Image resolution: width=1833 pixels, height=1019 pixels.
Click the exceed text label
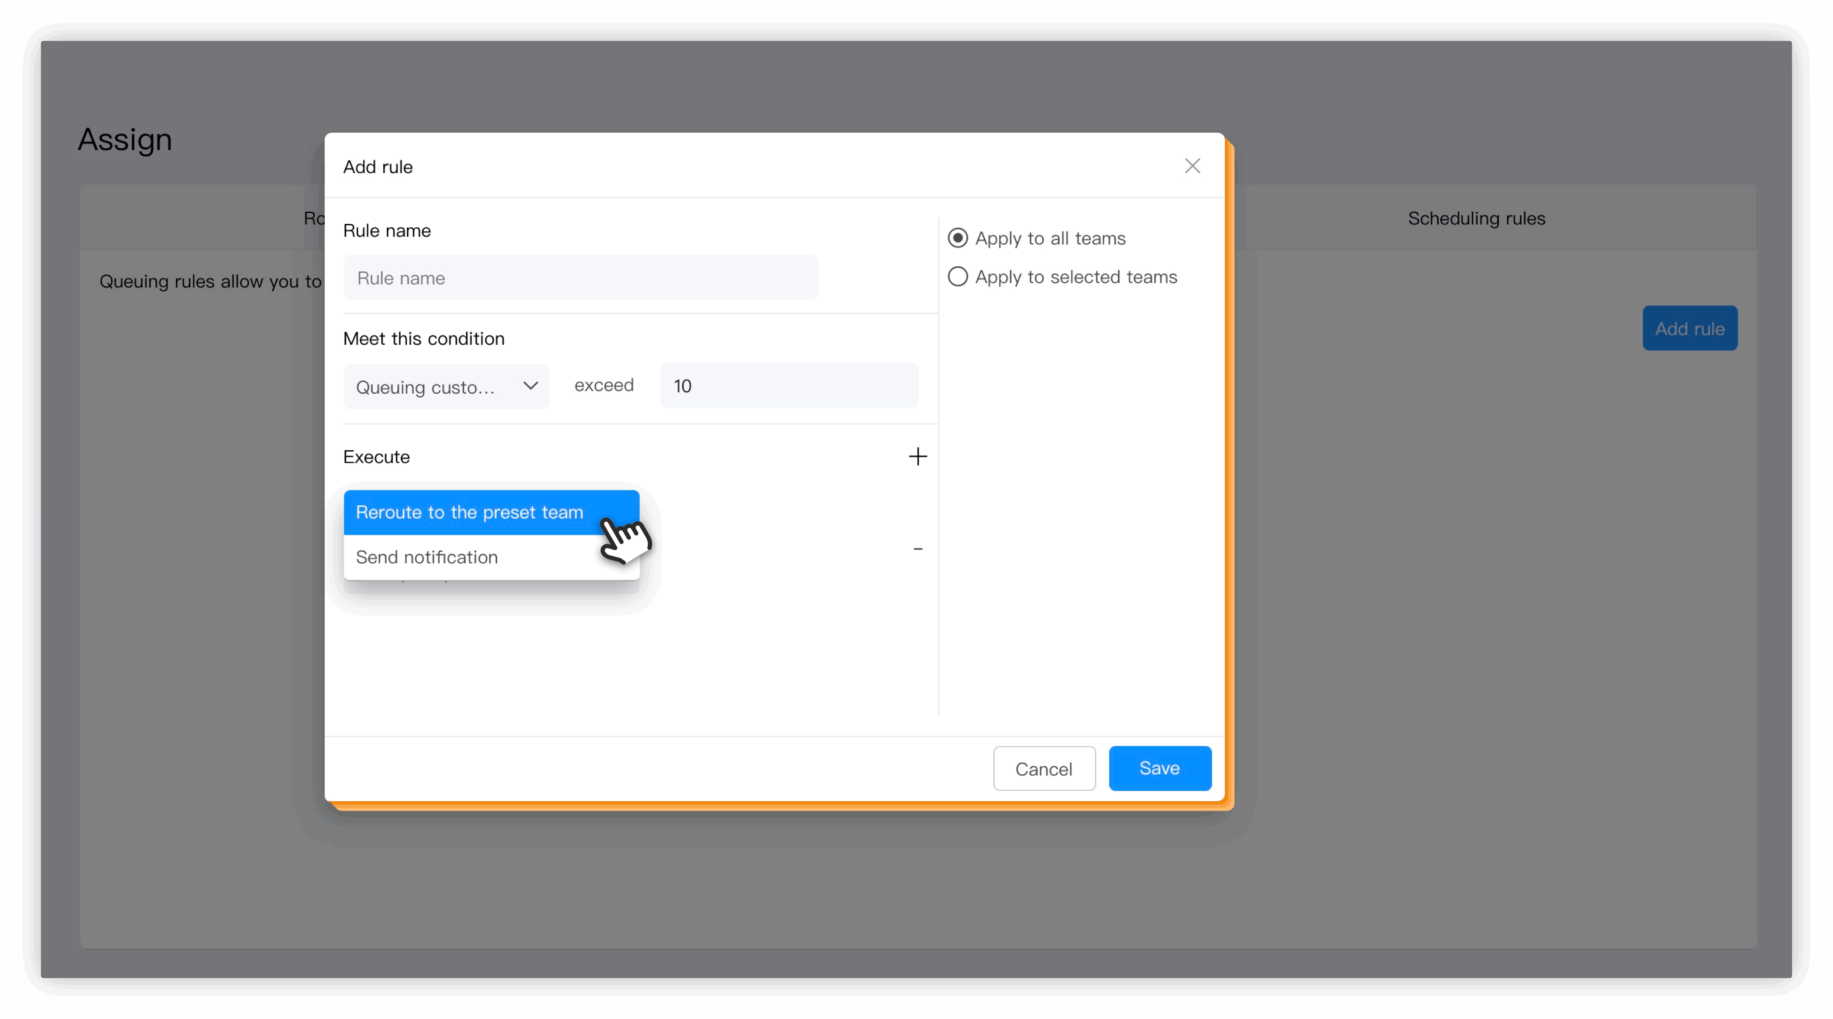point(603,385)
